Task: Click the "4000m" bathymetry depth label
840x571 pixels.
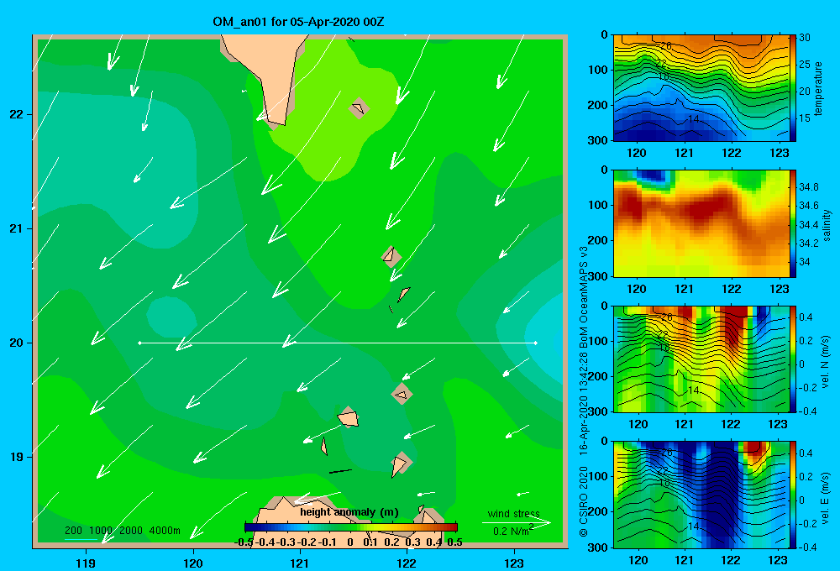Action: tap(165, 531)
